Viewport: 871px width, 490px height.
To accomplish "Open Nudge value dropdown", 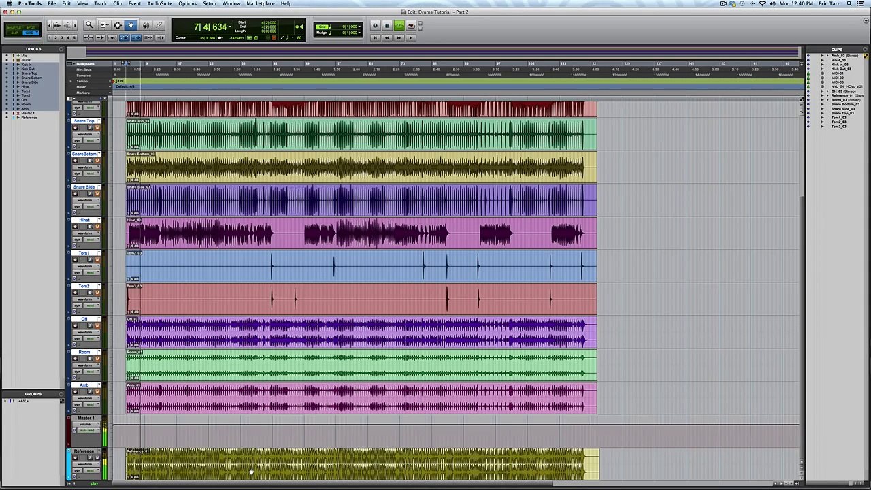I will [359, 33].
